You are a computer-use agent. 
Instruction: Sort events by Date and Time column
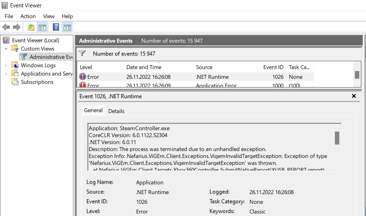point(144,67)
